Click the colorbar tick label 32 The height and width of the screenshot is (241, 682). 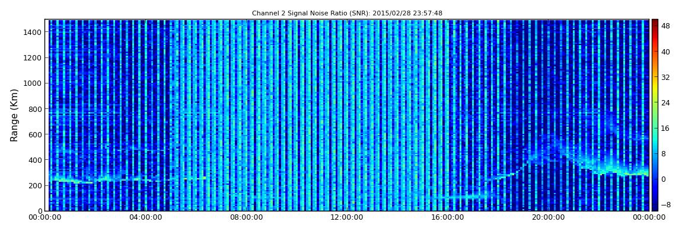(665, 78)
